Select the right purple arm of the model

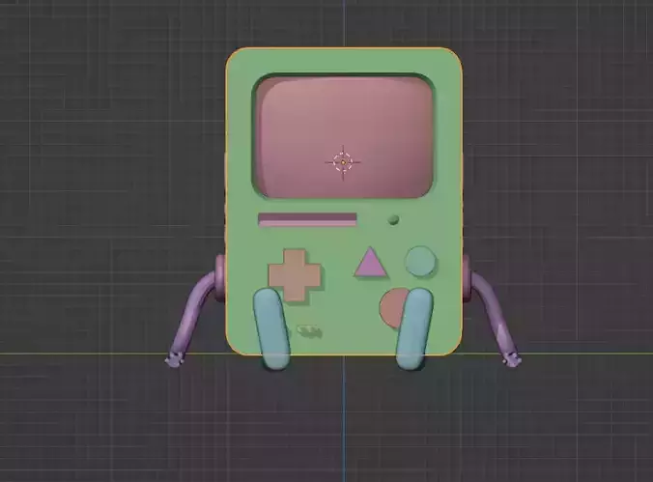496,317
